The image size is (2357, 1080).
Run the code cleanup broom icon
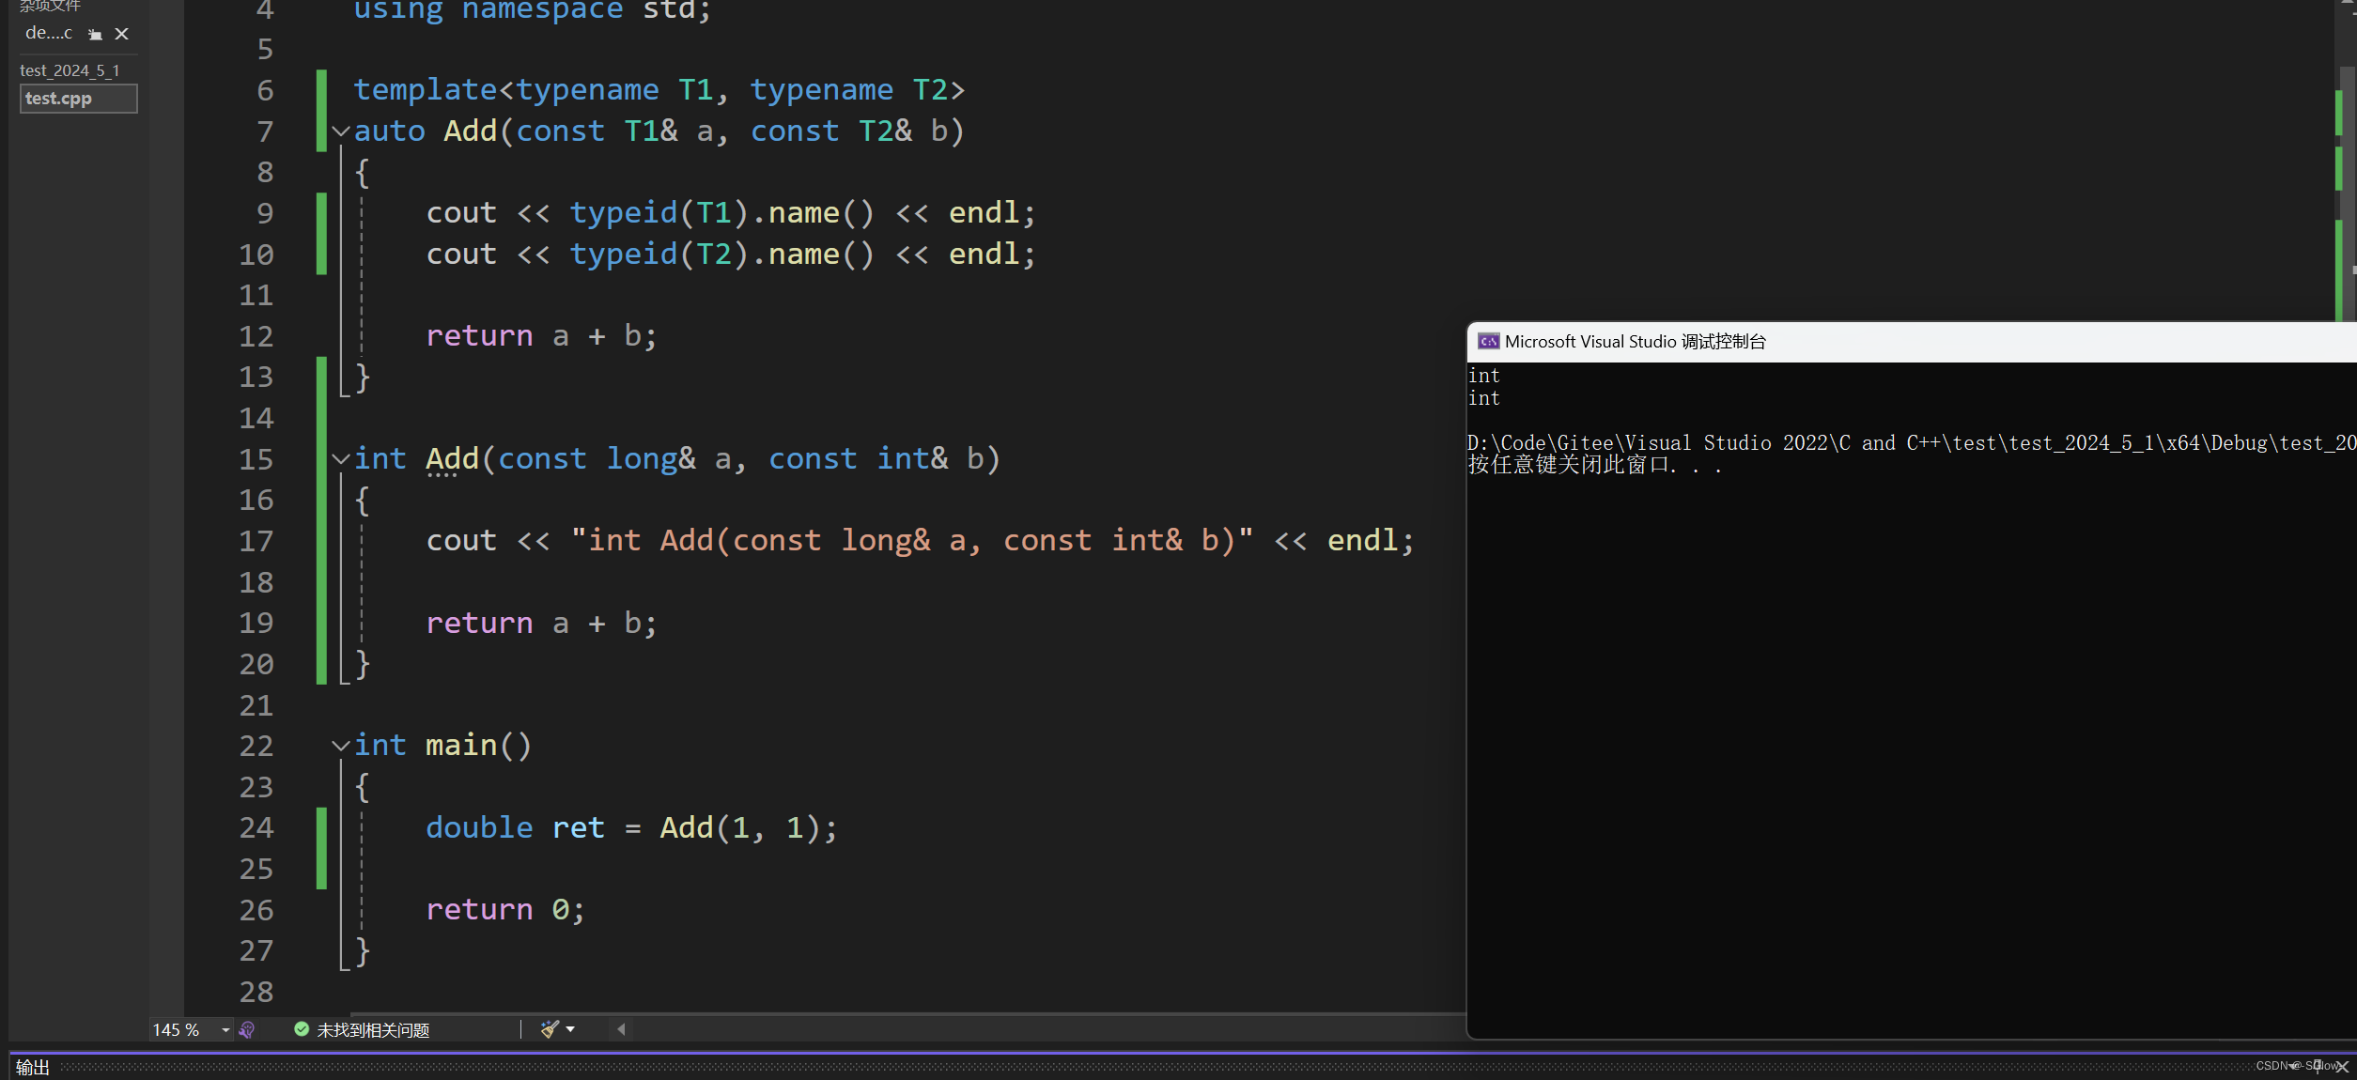(x=550, y=1029)
